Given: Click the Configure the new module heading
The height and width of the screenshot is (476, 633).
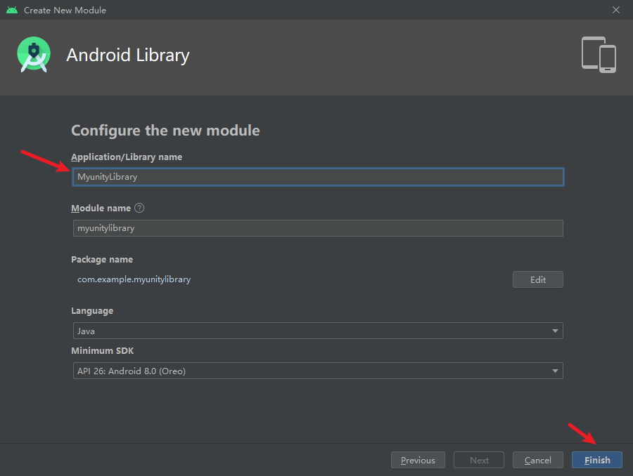Looking at the screenshot, I should point(165,131).
